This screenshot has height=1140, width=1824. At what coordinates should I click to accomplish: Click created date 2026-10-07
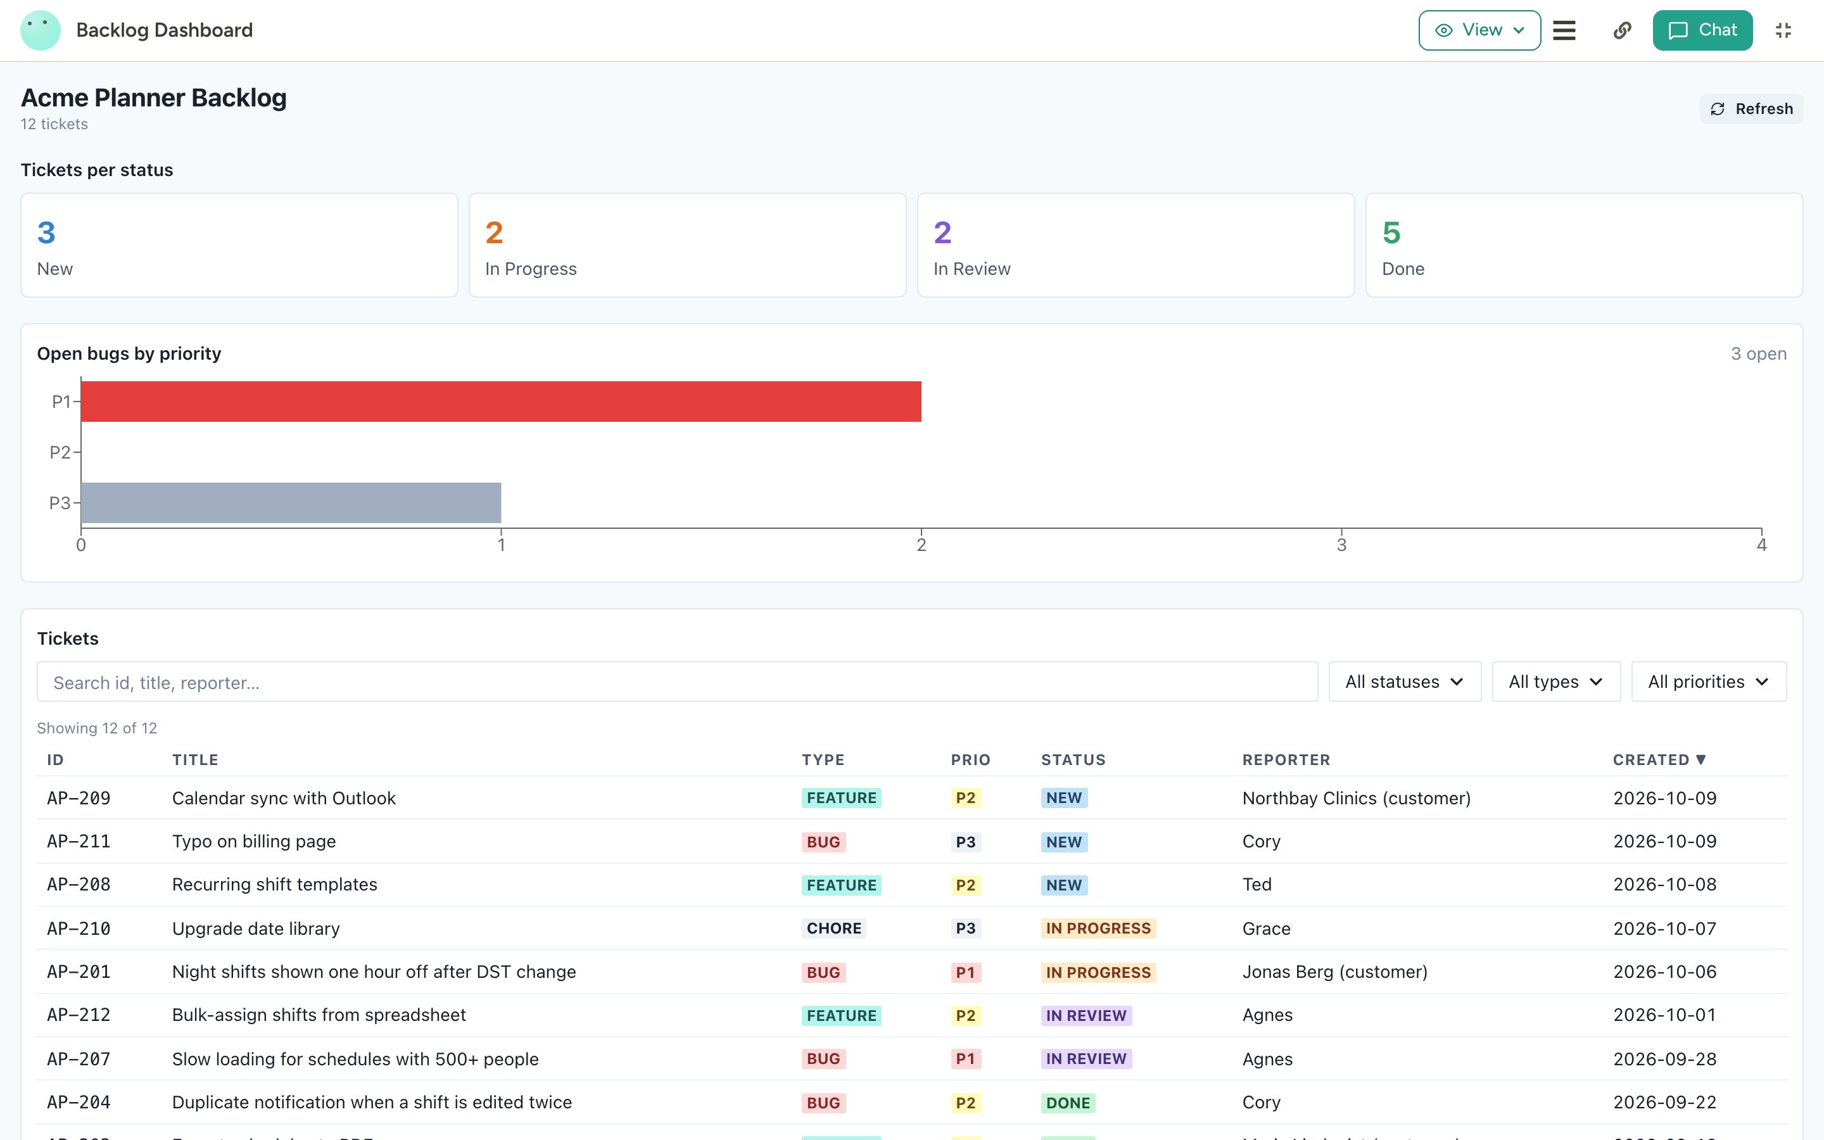pos(1664,928)
